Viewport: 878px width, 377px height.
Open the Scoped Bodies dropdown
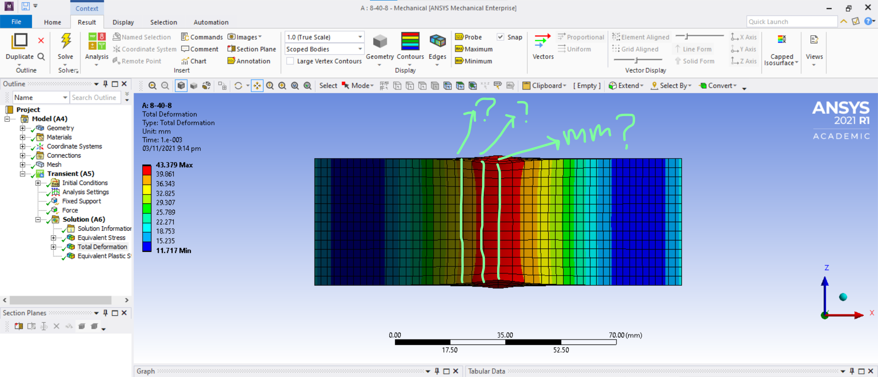point(324,49)
